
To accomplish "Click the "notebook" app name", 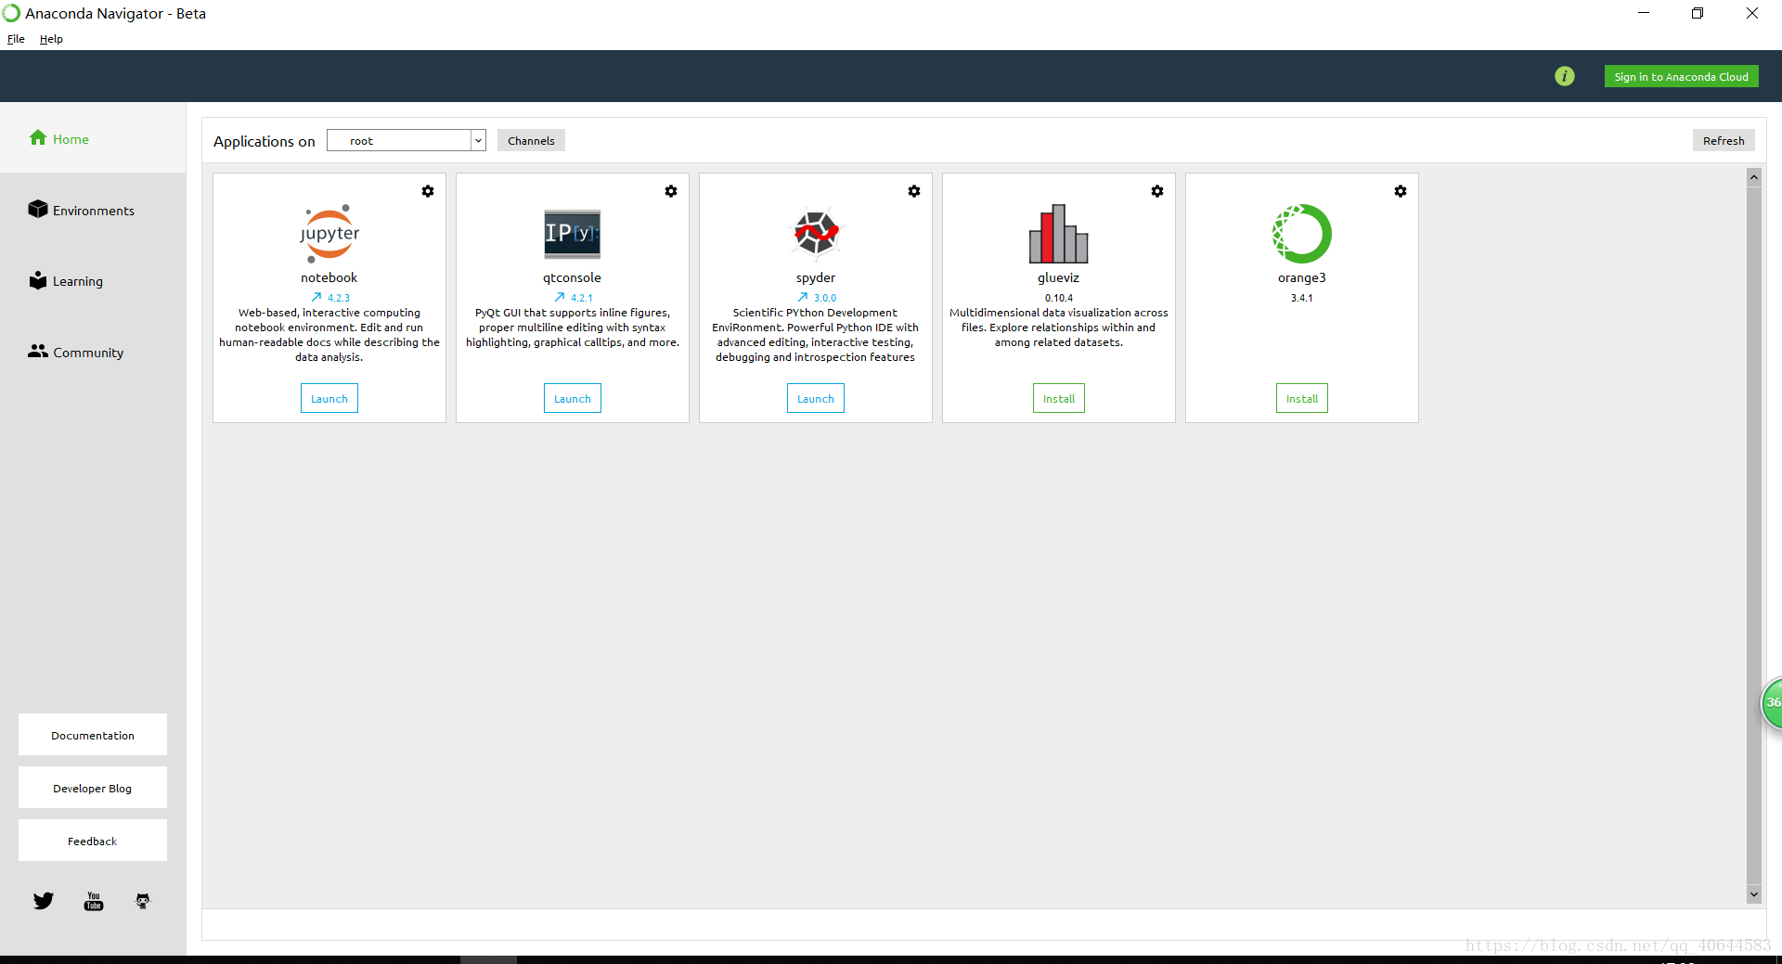I will [x=329, y=277].
